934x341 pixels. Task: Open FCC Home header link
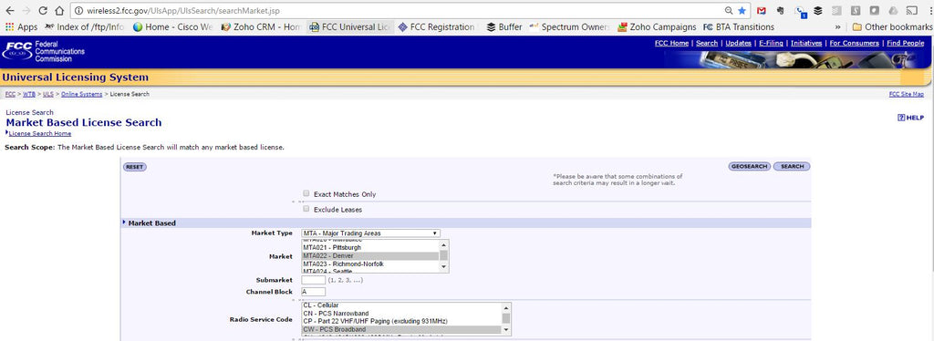tap(671, 43)
